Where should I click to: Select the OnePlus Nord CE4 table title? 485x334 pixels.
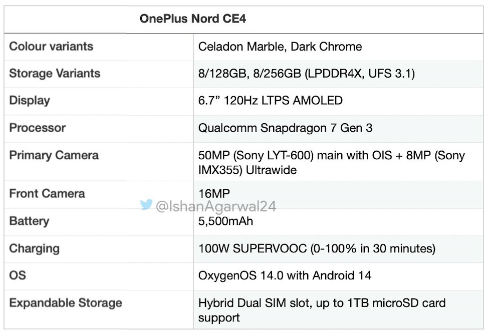(193, 19)
